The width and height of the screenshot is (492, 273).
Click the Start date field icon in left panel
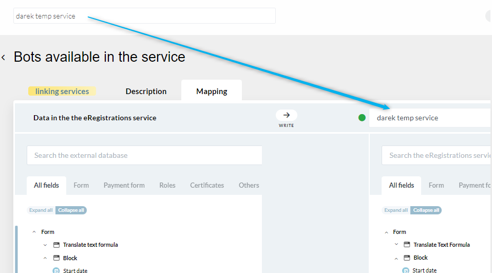click(x=56, y=270)
